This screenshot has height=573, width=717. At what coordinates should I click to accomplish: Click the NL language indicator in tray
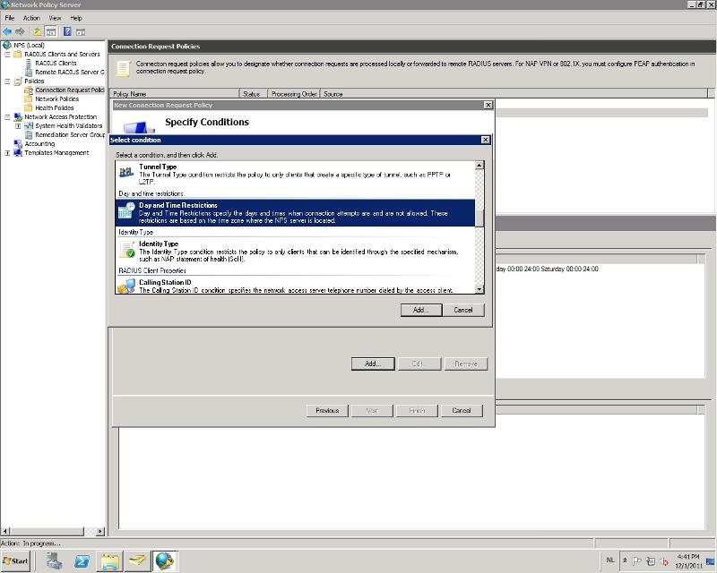point(610,560)
